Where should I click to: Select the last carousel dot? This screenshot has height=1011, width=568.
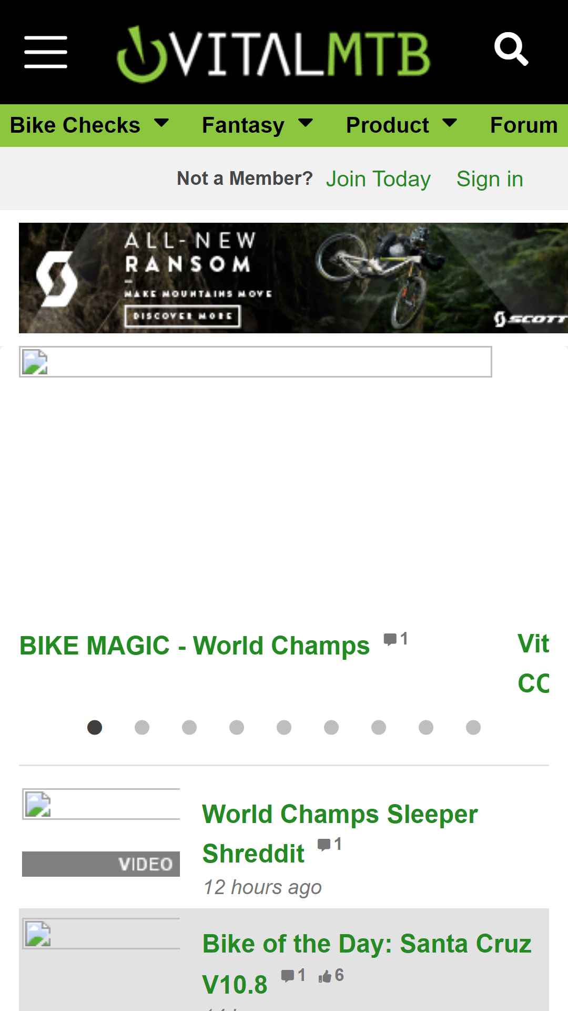pyautogui.click(x=473, y=727)
